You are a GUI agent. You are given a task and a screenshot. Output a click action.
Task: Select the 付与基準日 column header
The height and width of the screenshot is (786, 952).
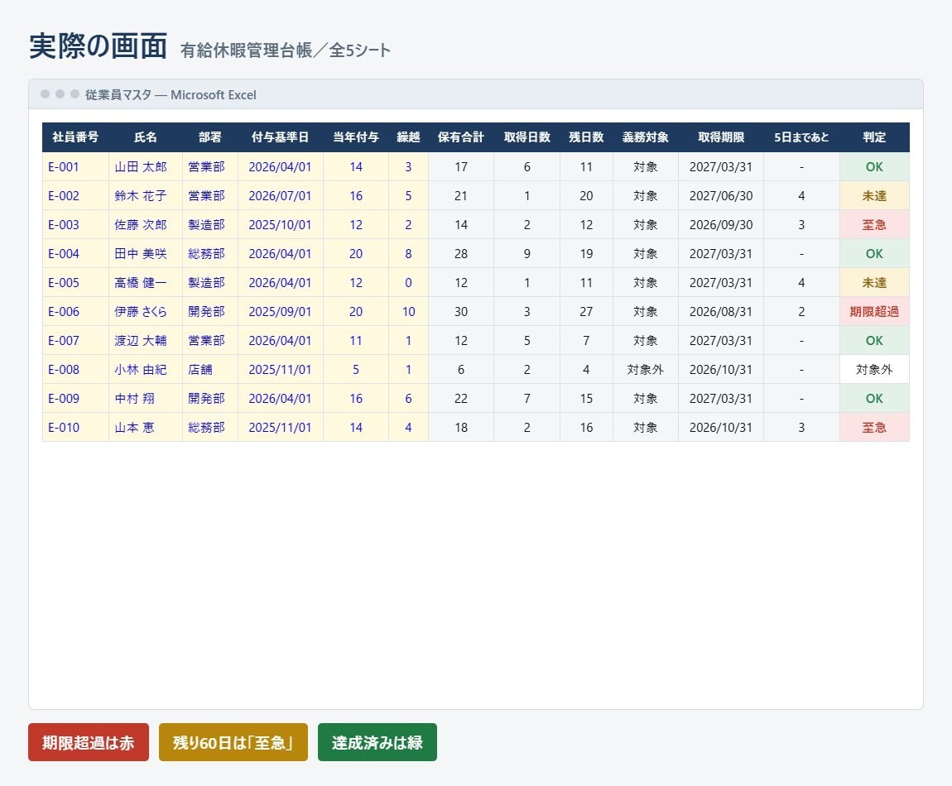pos(280,137)
